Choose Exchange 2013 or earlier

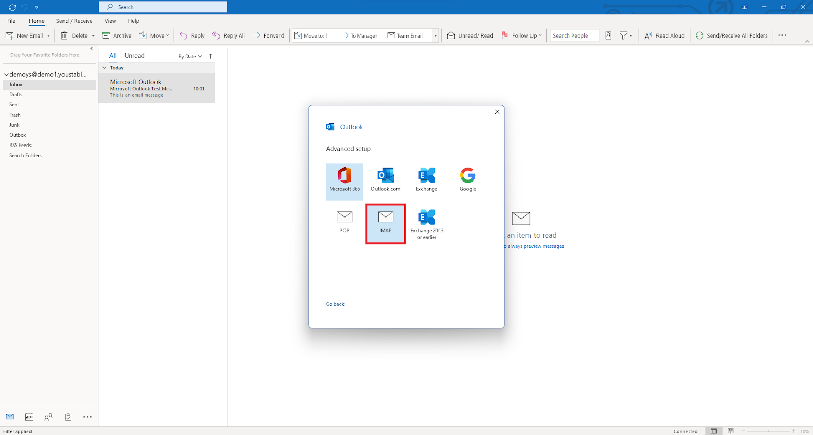(427, 224)
